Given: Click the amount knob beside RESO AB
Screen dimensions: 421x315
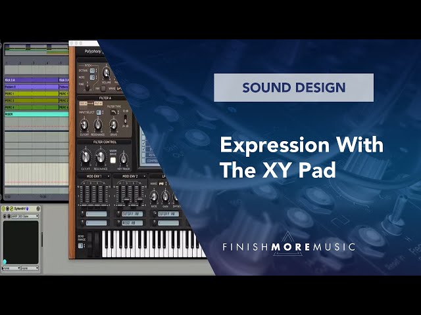Looking at the screenshot, I should coord(118,222).
